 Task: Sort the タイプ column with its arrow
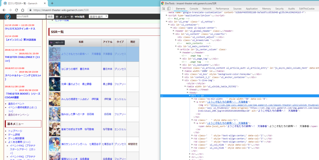pyautogui.click(x=120, y=45)
